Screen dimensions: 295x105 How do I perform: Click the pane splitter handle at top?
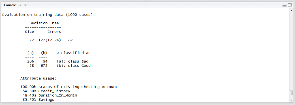pyautogui.click(x=147, y=1)
